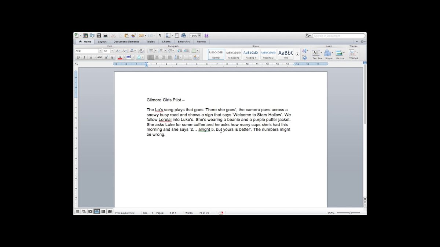Save the document with floppy disk icon
The width and height of the screenshot is (440, 247).
coord(99,35)
